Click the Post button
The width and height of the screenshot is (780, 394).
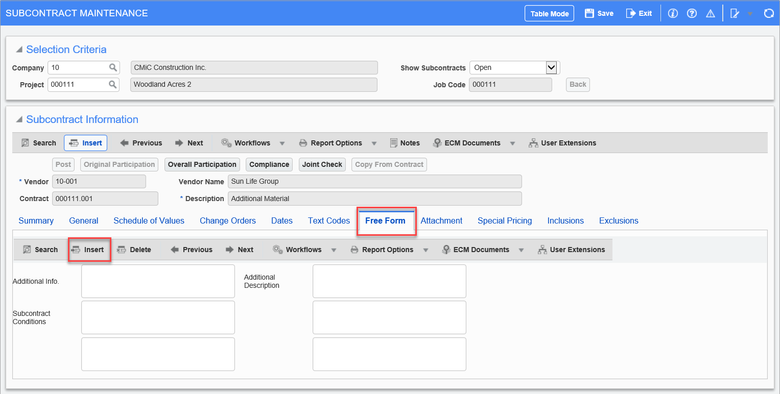pyautogui.click(x=63, y=164)
